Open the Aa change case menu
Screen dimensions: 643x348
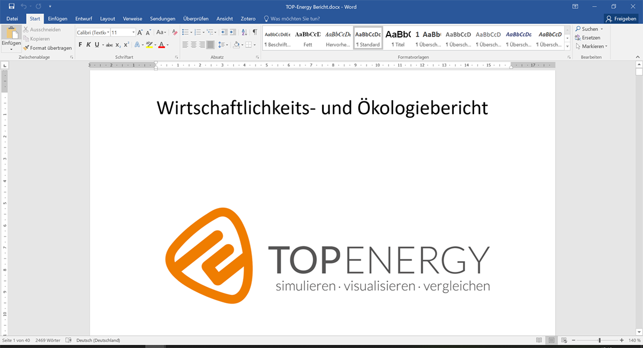161,33
